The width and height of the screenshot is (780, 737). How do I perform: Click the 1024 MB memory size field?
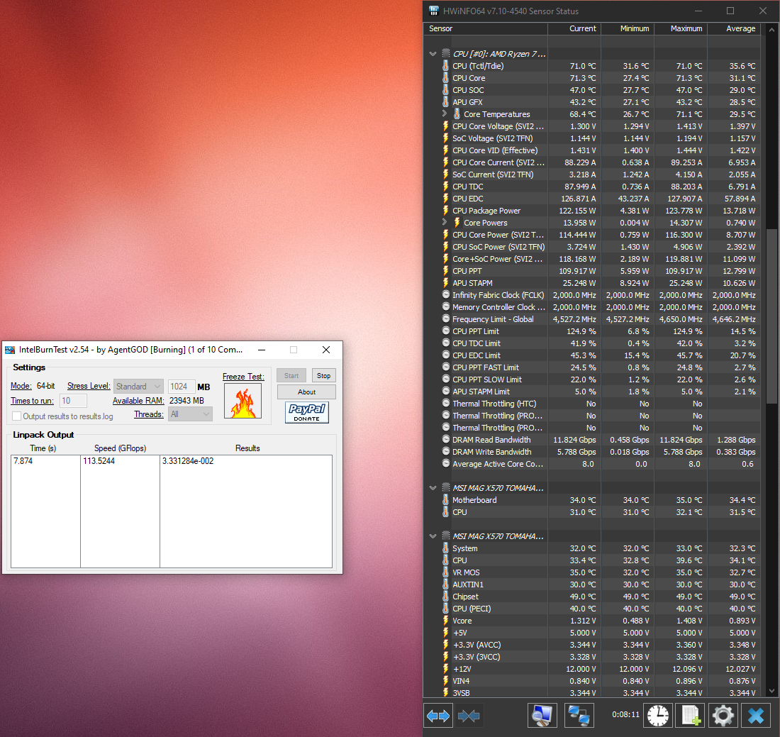(x=181, y=386)
